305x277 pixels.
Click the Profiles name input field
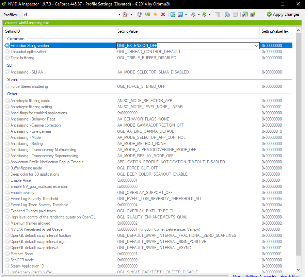point(70,15)
